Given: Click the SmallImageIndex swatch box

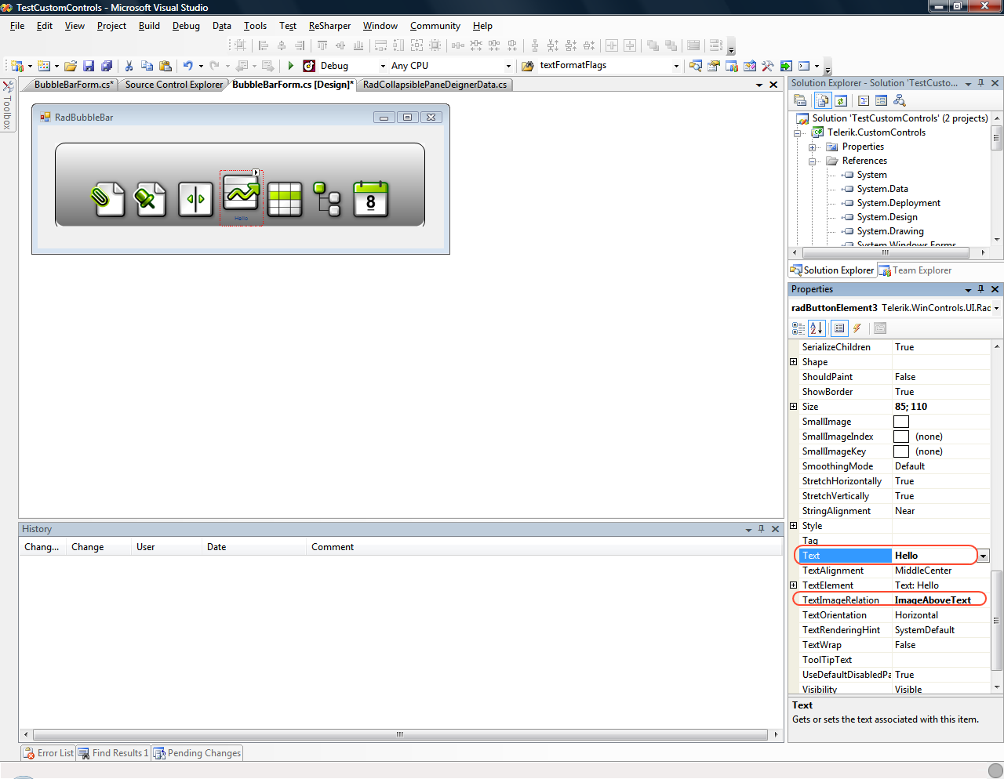Looking at the screenshot, I should tap(901, 437).
